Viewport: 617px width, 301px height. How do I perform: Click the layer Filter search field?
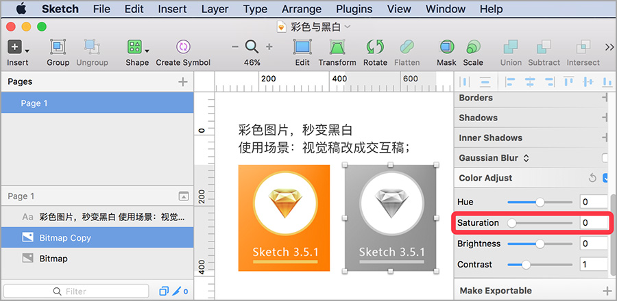tap(76, 291)
